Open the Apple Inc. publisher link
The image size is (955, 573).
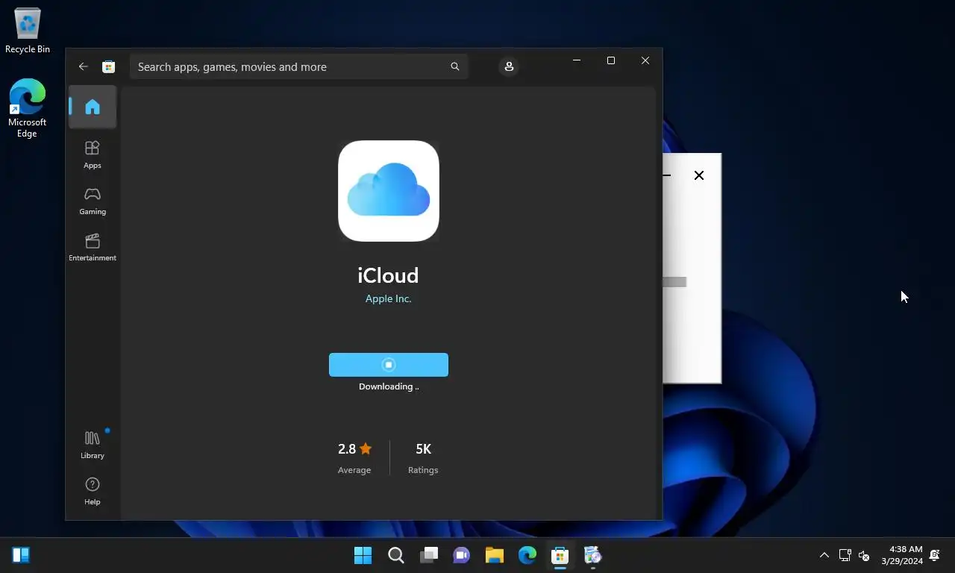pos(388,298)
